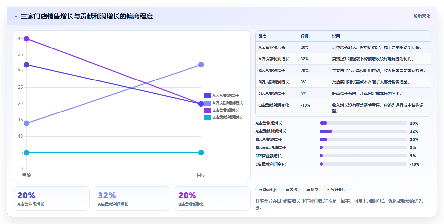The width and height of the screenshot is (444, 224).
Task: Click the 20% A店营业额增长 data card
Action: pos(51,199)
